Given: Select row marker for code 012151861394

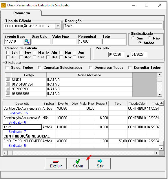Looking at the screenshot, I should [8, 84].
